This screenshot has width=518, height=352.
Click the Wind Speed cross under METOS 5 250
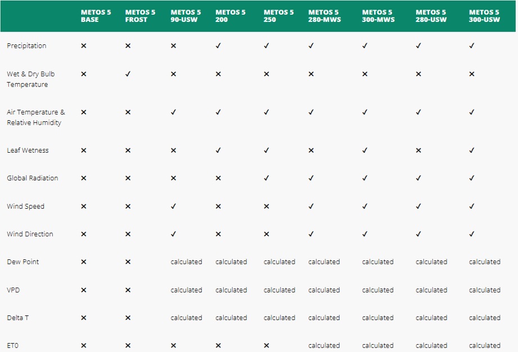coord(266,206)
